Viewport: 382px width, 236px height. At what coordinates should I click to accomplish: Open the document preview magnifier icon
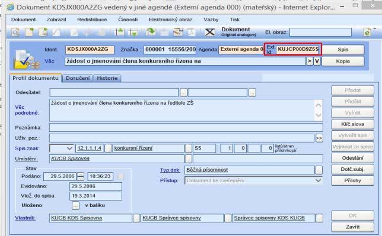(x=15, y=32)
